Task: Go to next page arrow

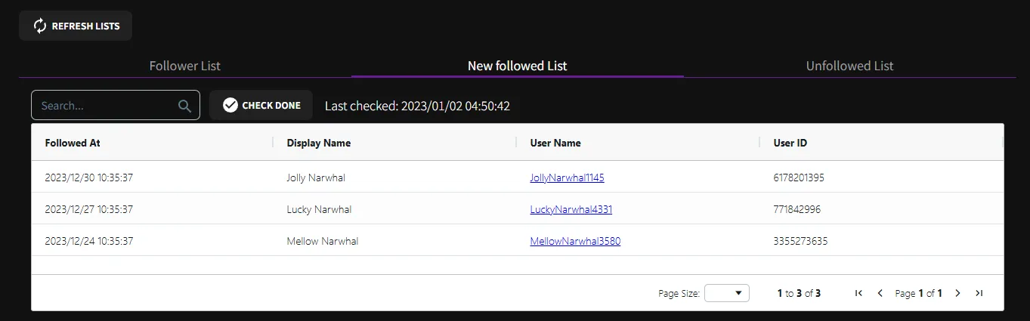Action: click(x=957, y=293)
